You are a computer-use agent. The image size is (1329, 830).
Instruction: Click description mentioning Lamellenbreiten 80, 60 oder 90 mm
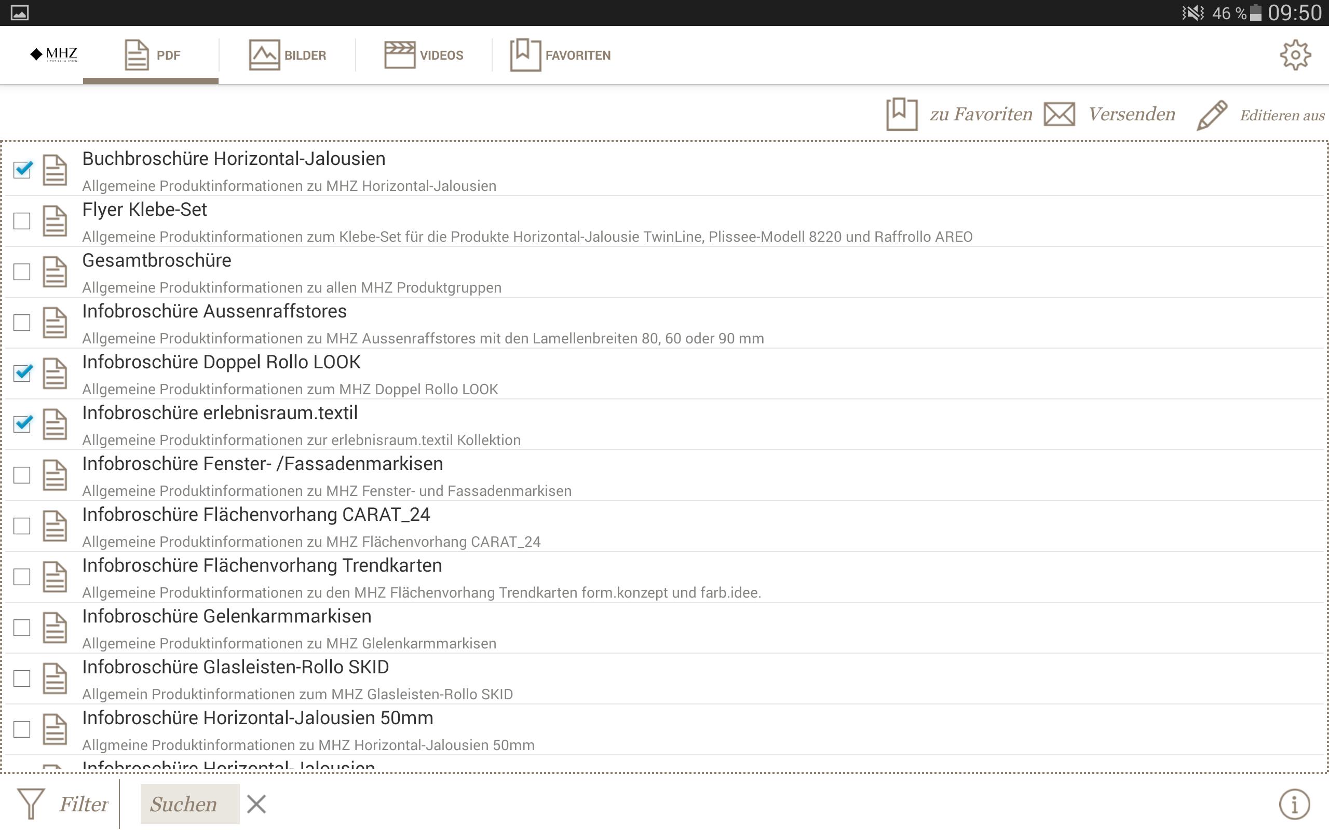[x=423, y=338]
